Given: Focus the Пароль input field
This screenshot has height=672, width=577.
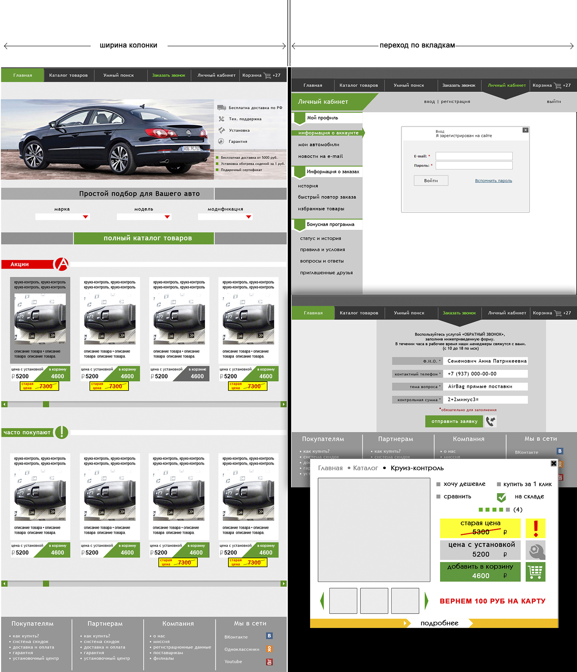Looking at the screenshot, I should (x=474, y=165).
